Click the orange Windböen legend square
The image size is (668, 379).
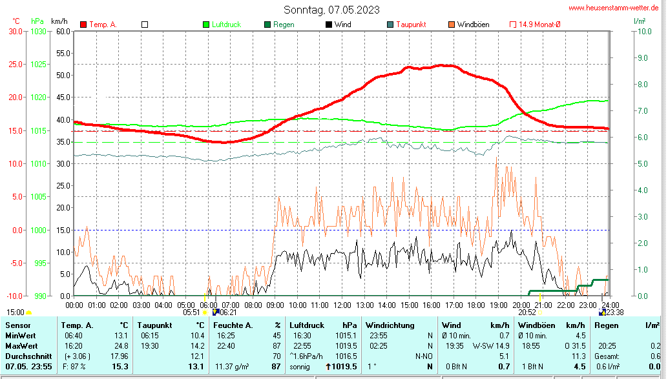[452, 25]
